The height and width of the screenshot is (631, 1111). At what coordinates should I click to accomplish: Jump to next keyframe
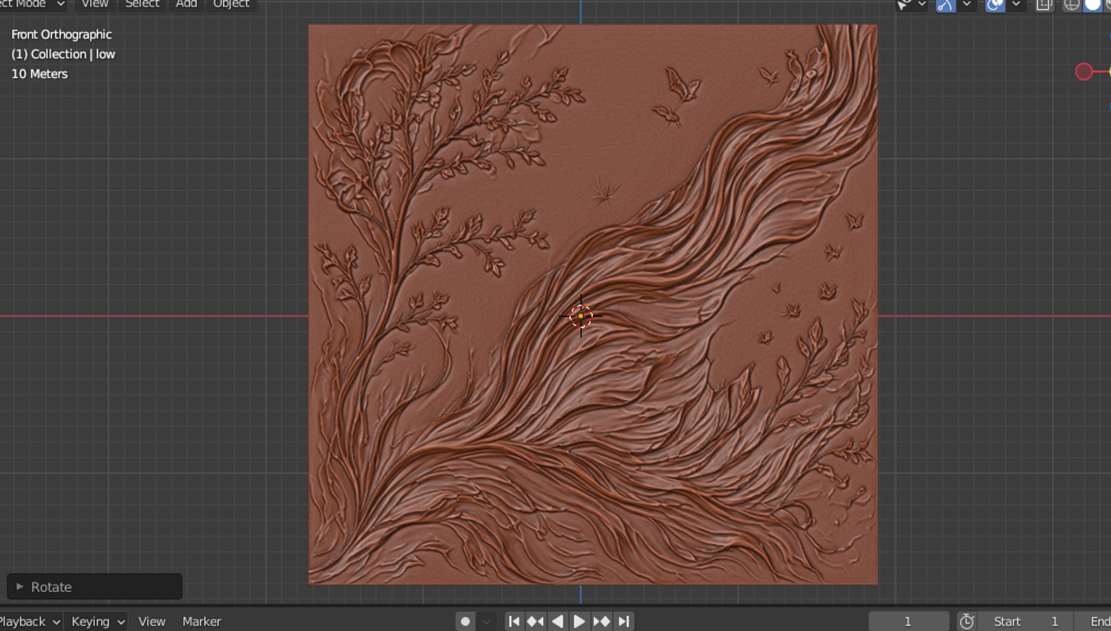[602, 621]
